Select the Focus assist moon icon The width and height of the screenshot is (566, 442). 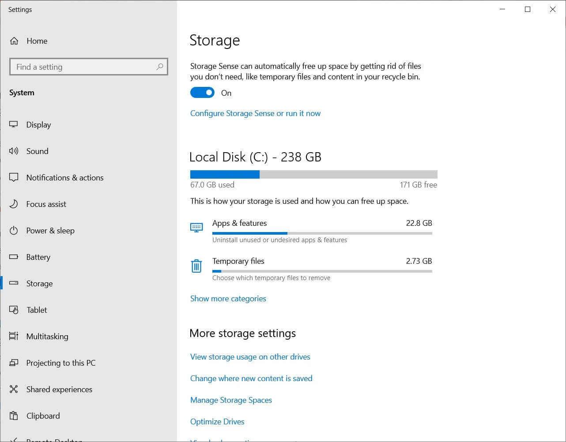(14, 204)
